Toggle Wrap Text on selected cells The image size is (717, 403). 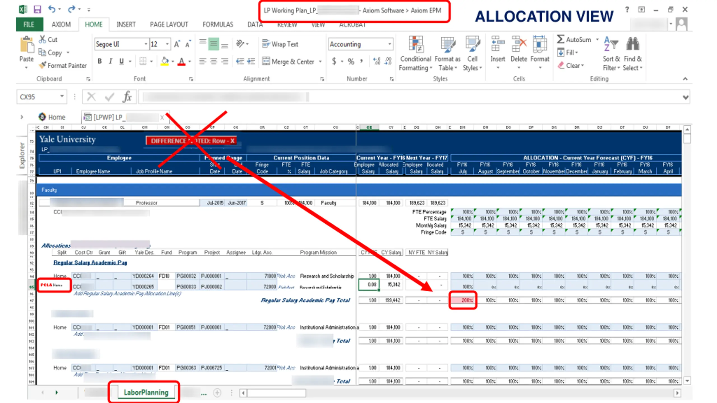[x=280, y=44]
